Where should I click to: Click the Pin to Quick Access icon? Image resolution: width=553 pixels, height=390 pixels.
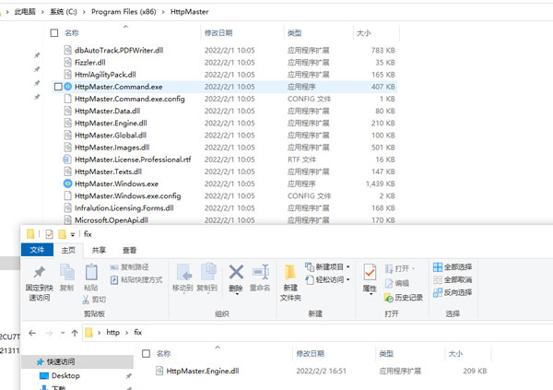click(x=39, y=272)
